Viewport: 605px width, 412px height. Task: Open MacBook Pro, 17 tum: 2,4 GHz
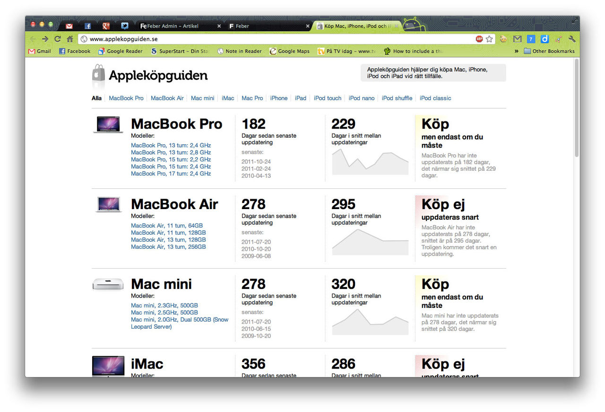(171, 174)
